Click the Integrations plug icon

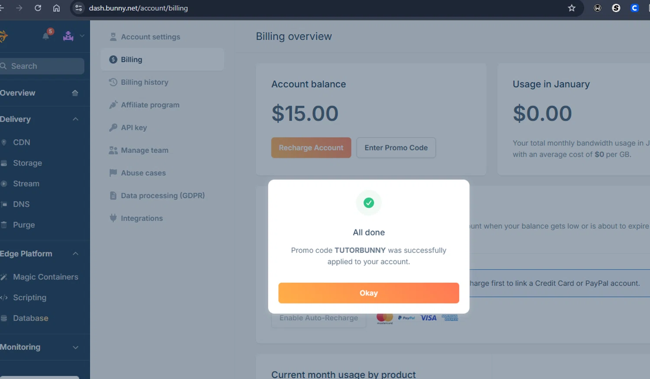[113, 218]
